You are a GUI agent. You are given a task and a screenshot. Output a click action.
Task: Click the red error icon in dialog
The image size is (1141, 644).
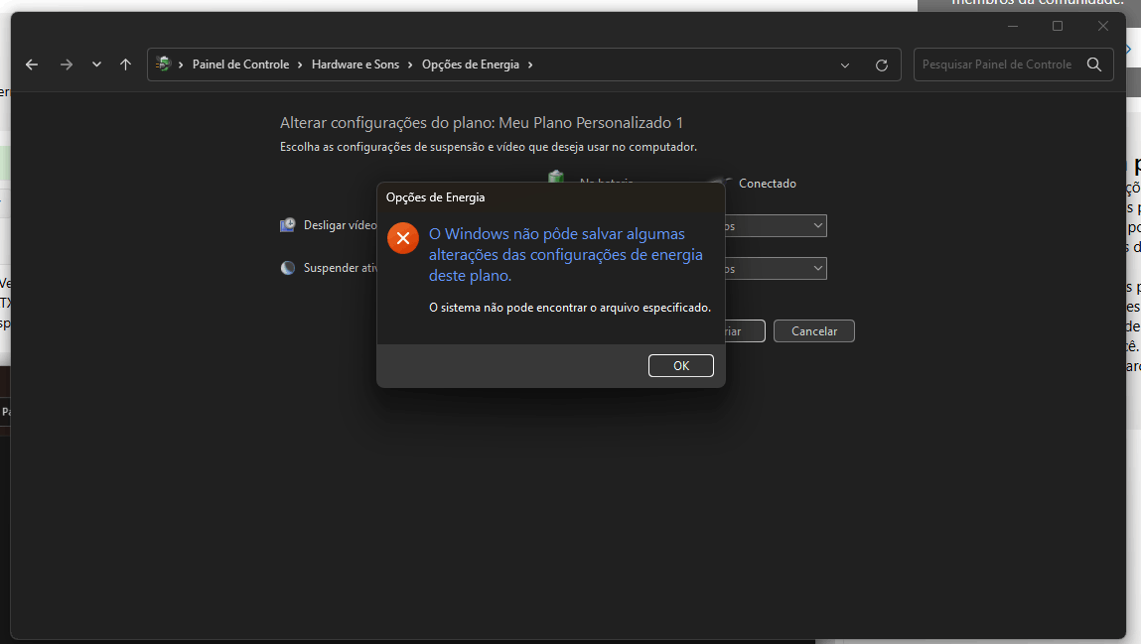(402, 238)
